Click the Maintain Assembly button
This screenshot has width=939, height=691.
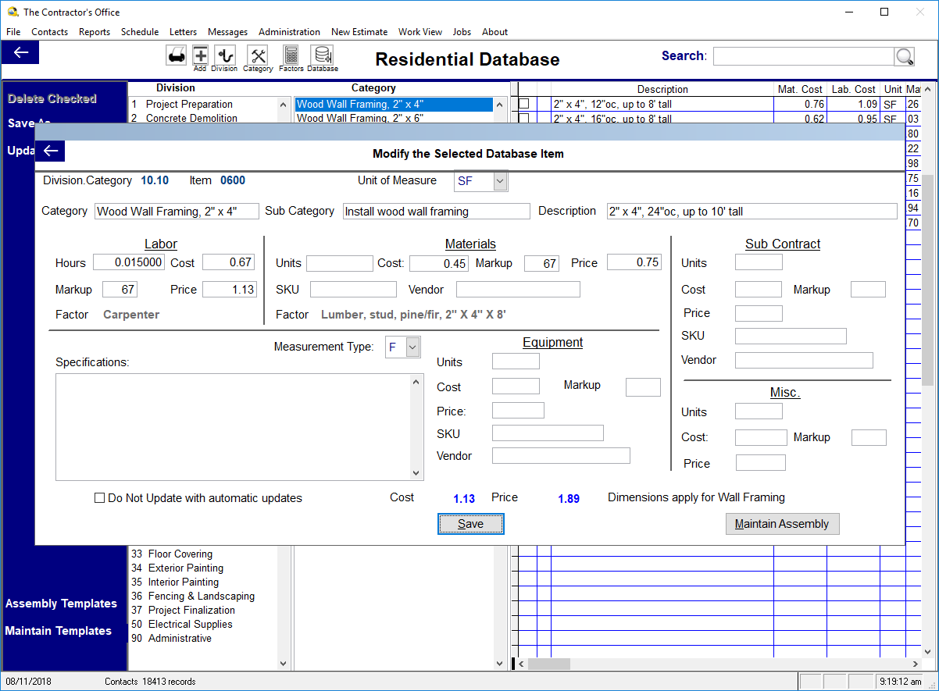782,524
